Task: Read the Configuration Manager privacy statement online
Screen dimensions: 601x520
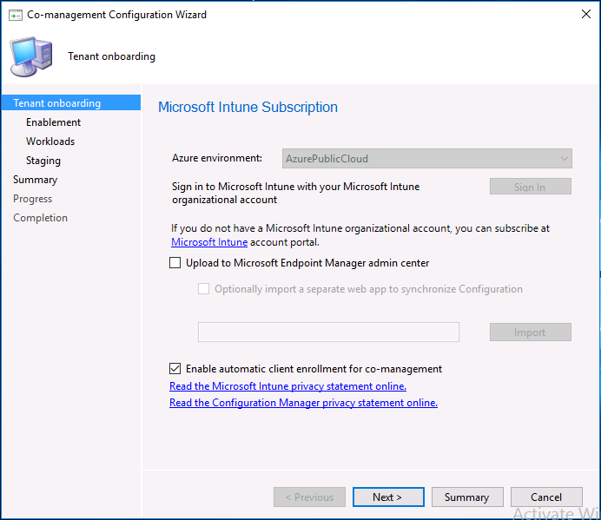Action: [x=304, y=403]
